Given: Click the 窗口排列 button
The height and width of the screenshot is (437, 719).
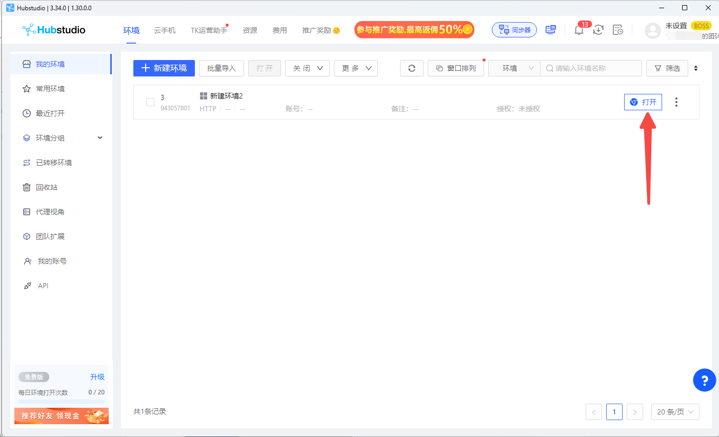Looking at the screenshot, I should (456, 68).
